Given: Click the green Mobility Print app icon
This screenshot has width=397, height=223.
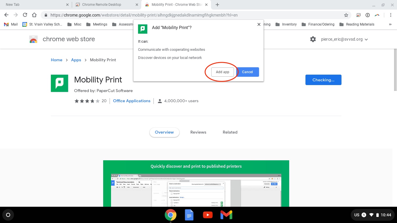Looking at the screenshot, I should tap(60, 83).
